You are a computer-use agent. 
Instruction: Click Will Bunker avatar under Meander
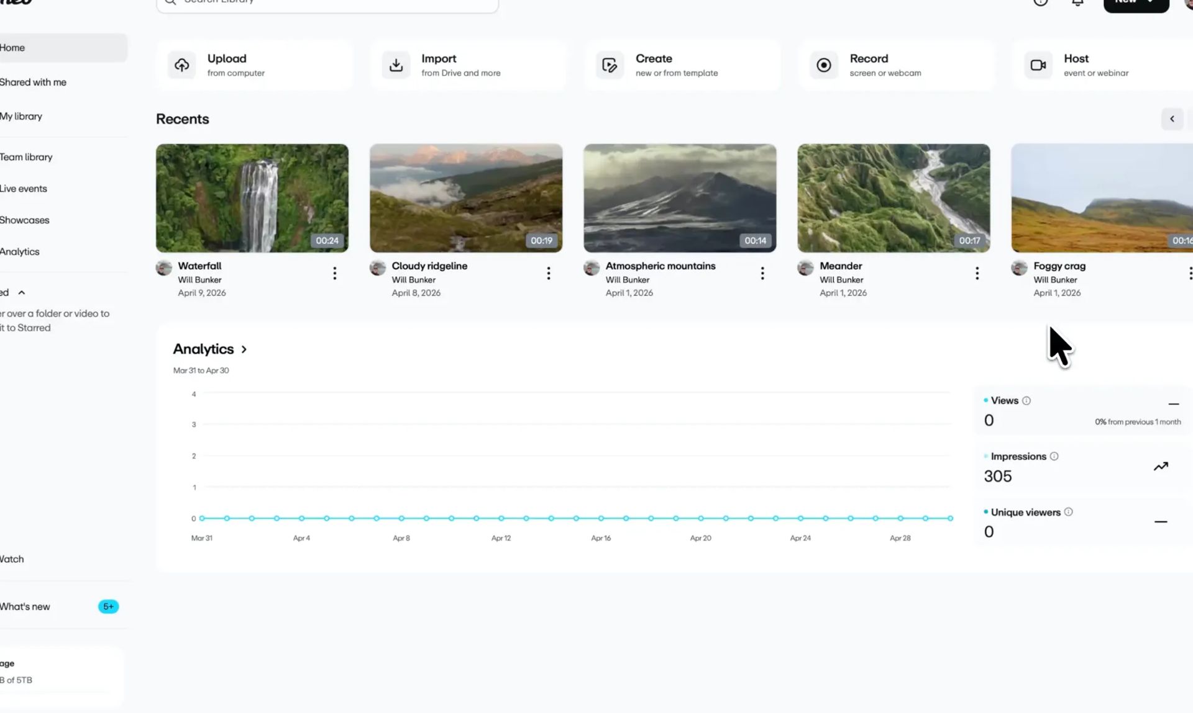(805, 268)
